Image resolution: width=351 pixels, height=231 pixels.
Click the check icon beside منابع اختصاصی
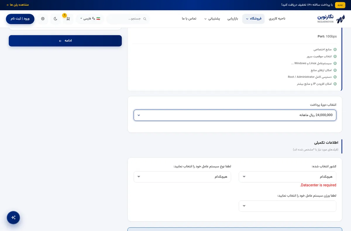(335, 50)
